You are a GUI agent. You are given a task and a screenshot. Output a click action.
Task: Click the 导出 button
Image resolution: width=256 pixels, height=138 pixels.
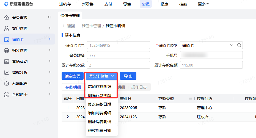128,76
